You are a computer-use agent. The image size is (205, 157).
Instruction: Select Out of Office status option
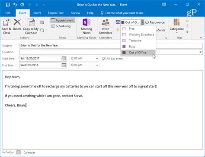(x=138, y=53)
